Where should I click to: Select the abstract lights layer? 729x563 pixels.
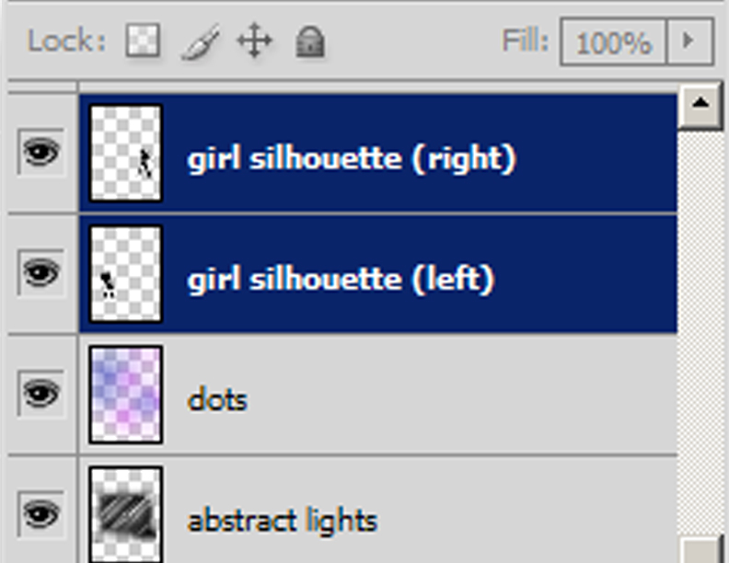pos(378,511)
